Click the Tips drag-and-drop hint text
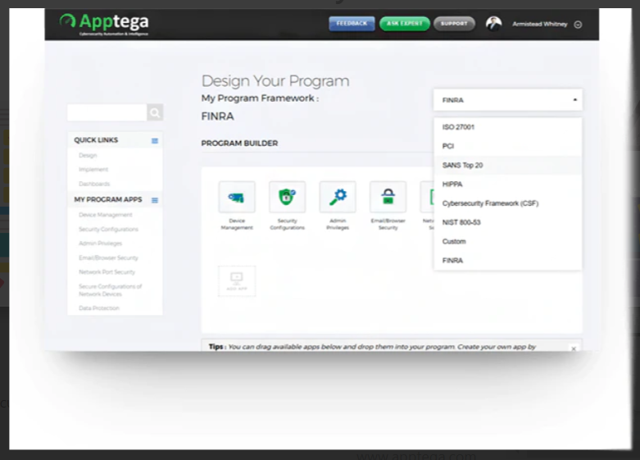 pos(372,346)
